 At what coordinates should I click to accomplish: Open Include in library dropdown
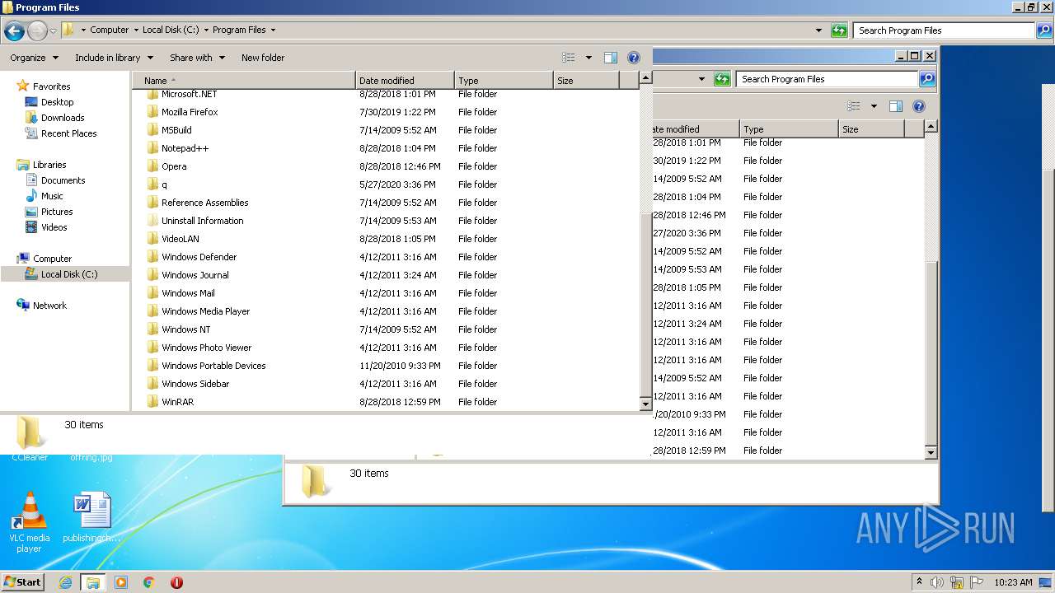tap(114, 58)
